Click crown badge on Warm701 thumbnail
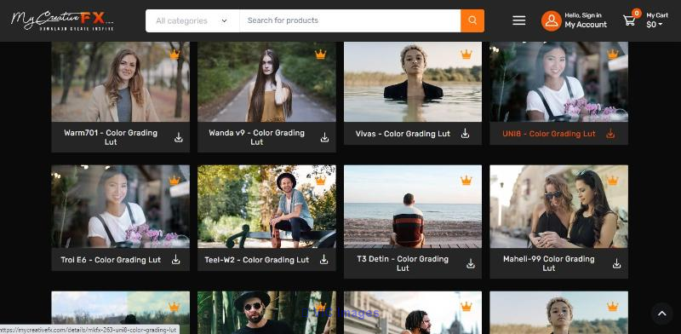 [x=175, y=55]
